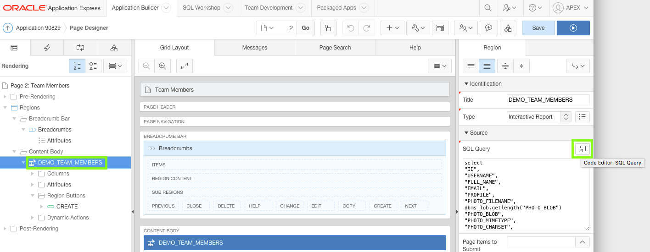
Task: Collapse the Content Body tree node
Action: 15,152
